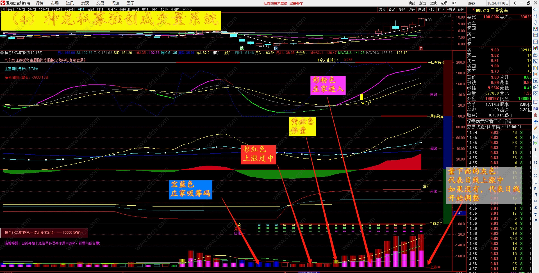Click the 神龙3KDJ四图合一资金操作系统 label box

click(x=44, y=233)
